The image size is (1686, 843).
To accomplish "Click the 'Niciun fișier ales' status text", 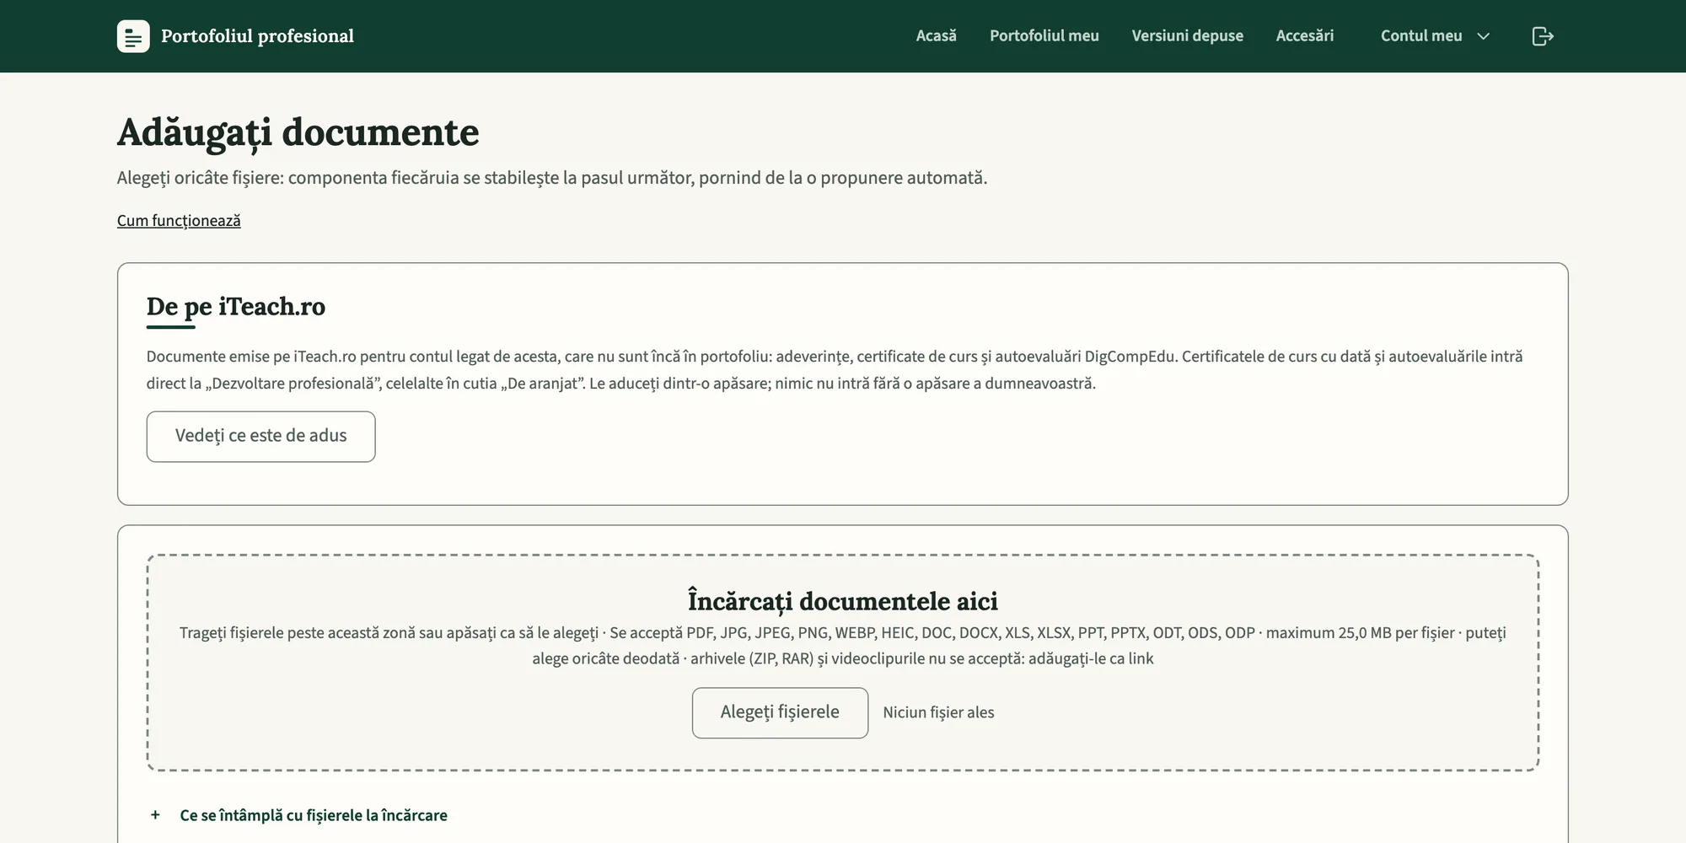I will point(938,713).
